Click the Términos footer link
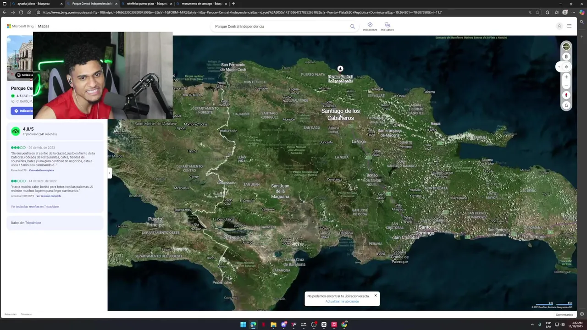The height and width of the screenshot is (330, 587). 26,314
